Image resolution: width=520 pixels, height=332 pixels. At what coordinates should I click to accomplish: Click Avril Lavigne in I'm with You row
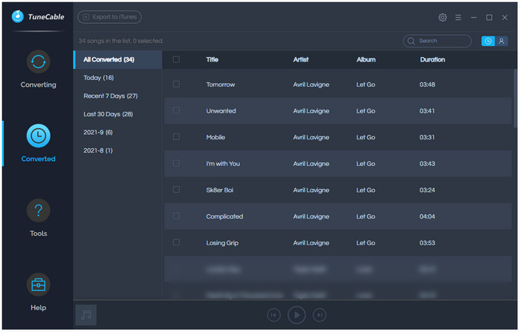coord(311,164)
